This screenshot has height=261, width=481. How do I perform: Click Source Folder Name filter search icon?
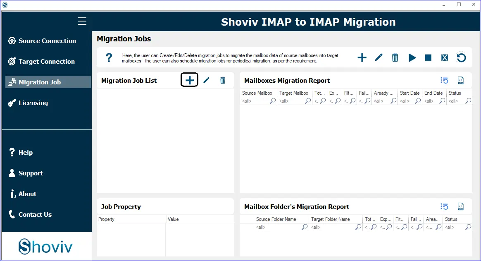pos(305,227)
